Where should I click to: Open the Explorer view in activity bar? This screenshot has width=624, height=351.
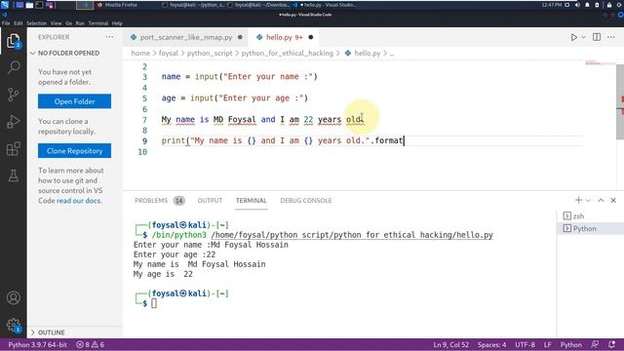click(13, 41)
